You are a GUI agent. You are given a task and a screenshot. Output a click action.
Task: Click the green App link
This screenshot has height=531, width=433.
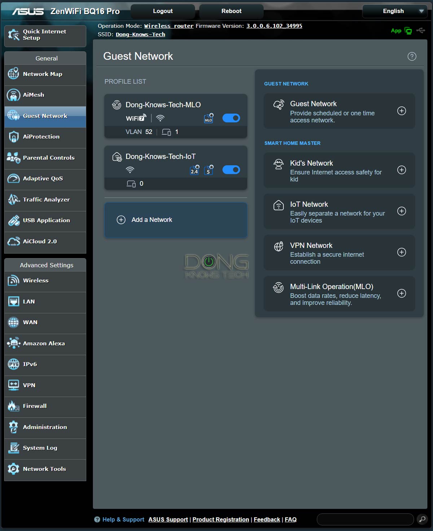click(396, 31)
